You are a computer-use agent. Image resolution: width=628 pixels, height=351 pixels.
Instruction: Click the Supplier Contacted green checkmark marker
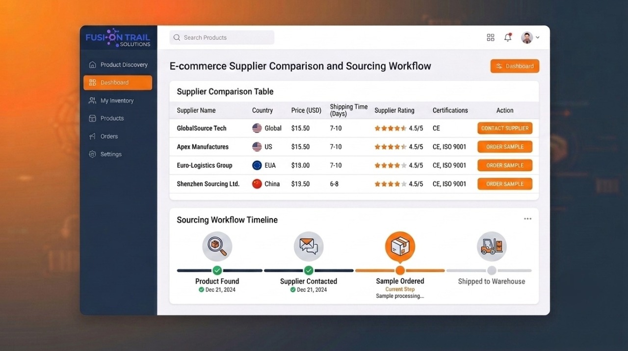(x=309, y=270)
